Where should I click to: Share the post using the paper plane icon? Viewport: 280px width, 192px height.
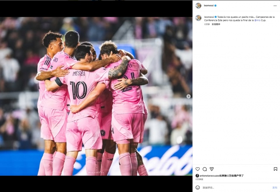pos(212,169)
